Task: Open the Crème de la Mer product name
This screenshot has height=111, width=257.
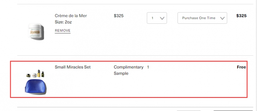Action: point(71,16)
